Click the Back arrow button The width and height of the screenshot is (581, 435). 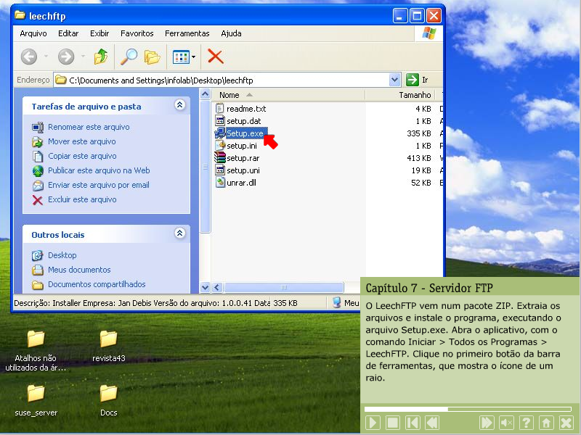(29, 57)
